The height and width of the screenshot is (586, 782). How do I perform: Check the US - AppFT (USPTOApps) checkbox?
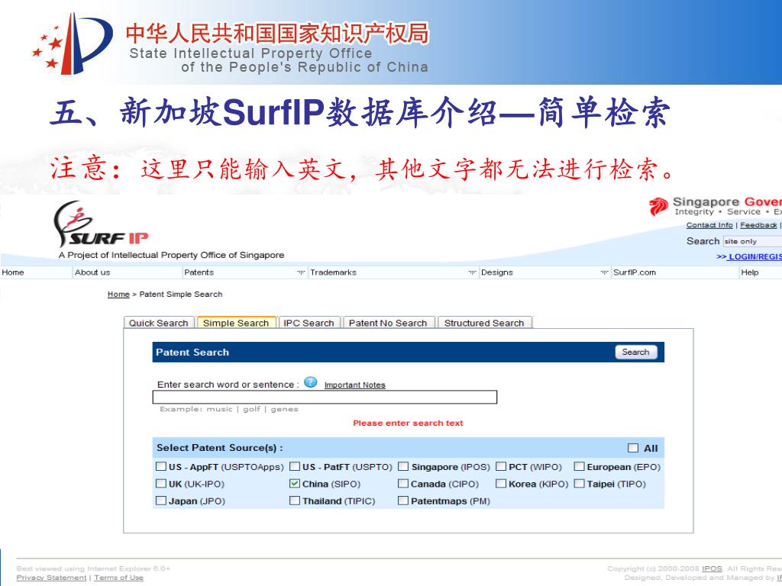pyautogui.click(x=160, y=466)
